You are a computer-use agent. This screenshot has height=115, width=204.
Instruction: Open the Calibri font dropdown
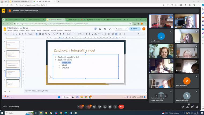70,34
